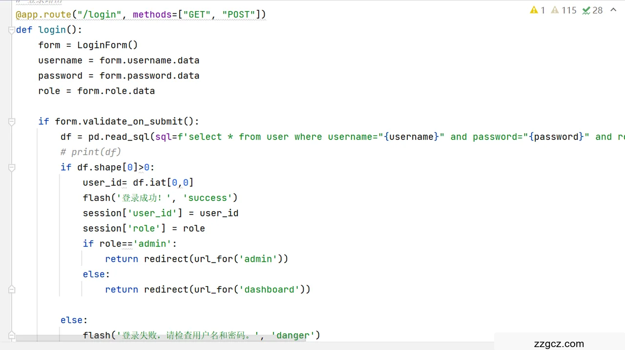Click the horizontal scrollbar at editor bottom
The image size is (625, 350).
click(161, 338)
